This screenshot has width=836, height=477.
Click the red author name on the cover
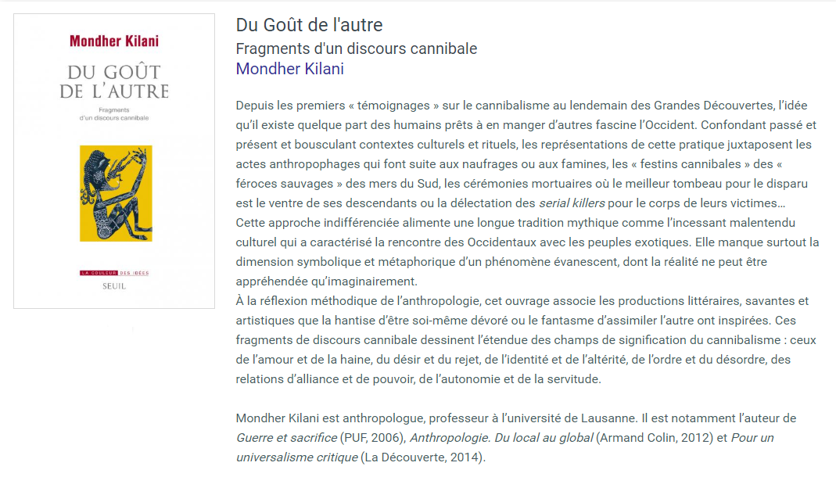[114, 41]
